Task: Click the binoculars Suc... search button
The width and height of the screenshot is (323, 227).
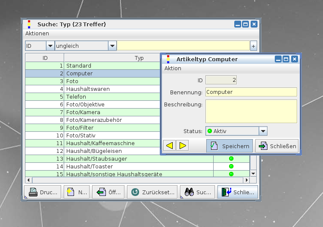Action: 197,192
